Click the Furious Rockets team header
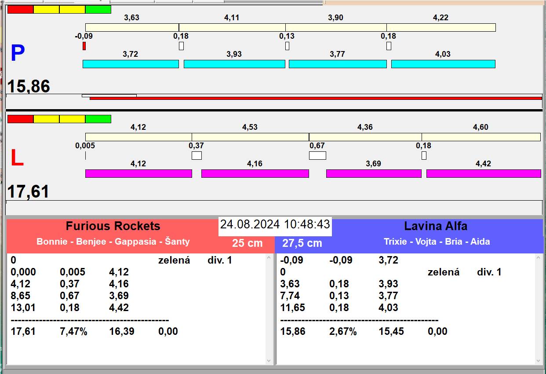The height and width of the screenshot is (374, 546). point(113,226)
